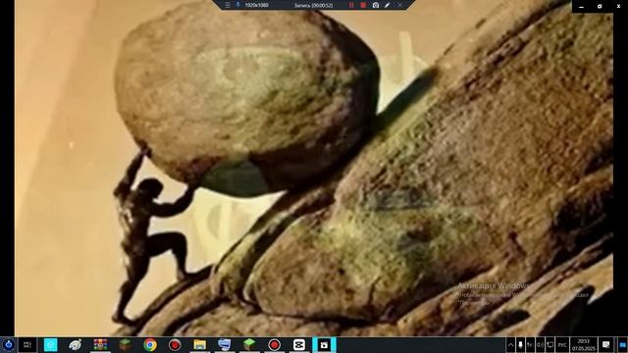Viewport: 628px width, 353px height.
Task: Click the Sisyphus boulder image in the viewer
Action: coord(314,168)
